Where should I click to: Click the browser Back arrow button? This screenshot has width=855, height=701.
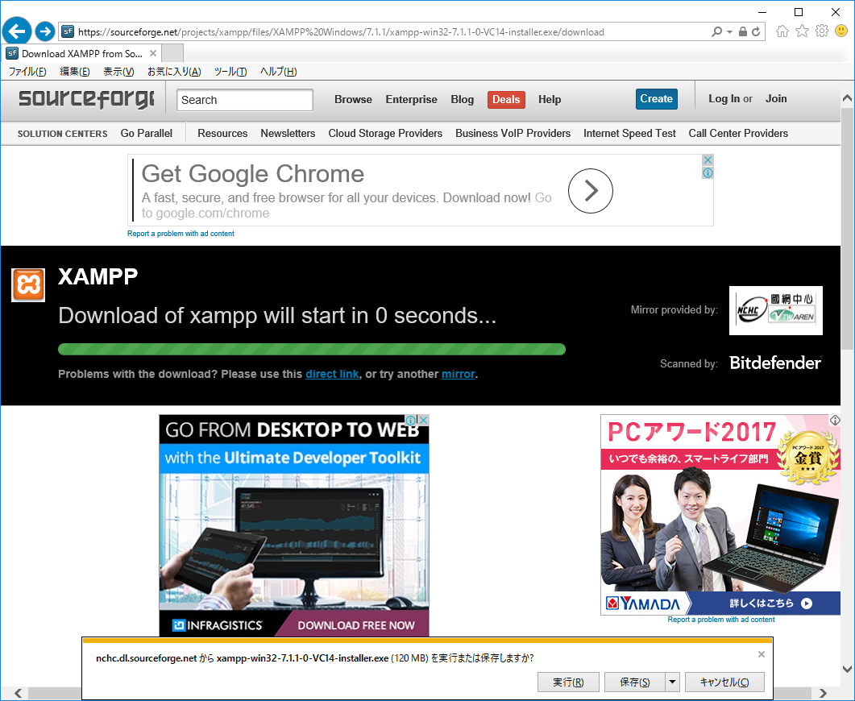17,32
